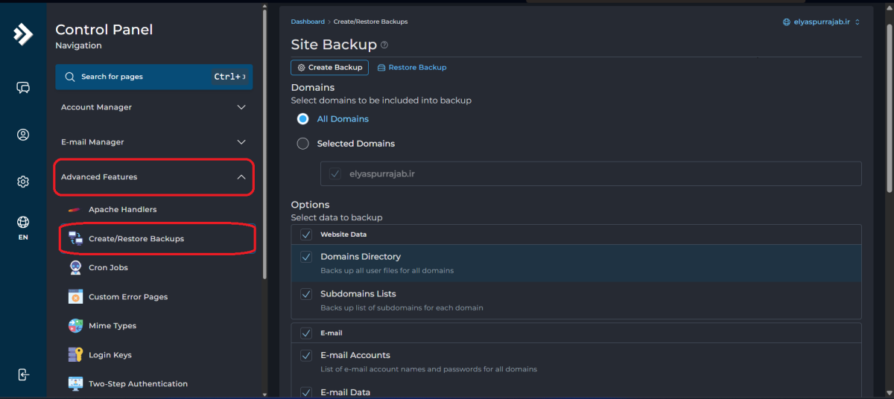The image size is (894, 399).
Task: Toggle the Subdomains Lists checkbox
Action: coord(305,294)
